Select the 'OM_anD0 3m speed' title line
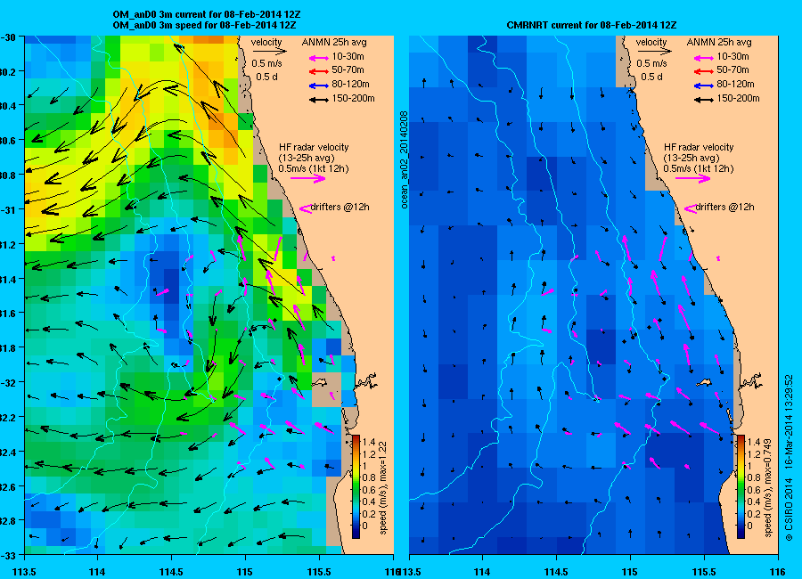This screenshot has width=802, height=579. pos(204,25)
